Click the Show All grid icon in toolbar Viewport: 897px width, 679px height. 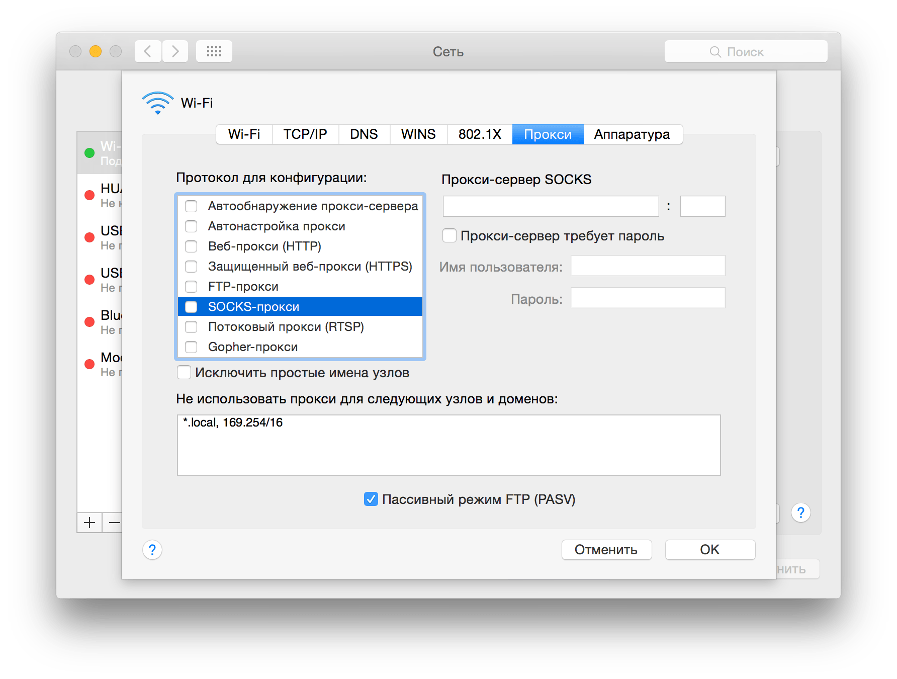point(214,51)
